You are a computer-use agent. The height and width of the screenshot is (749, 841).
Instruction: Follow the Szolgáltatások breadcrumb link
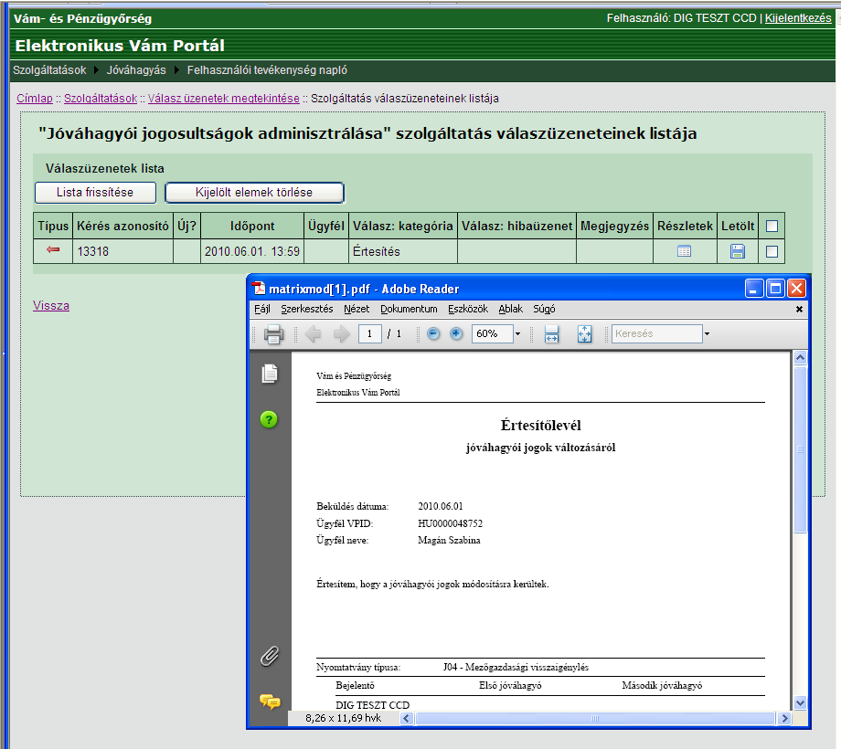click(x=101, y=99)
